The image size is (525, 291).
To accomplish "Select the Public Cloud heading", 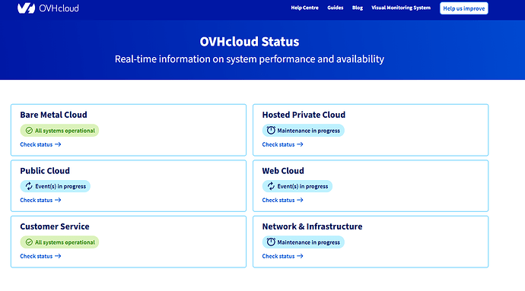I will point(45,171).
